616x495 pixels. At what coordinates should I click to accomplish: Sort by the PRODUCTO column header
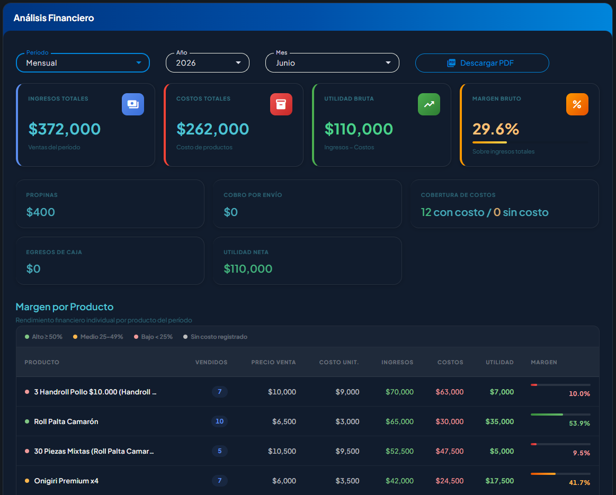point(42,362)
